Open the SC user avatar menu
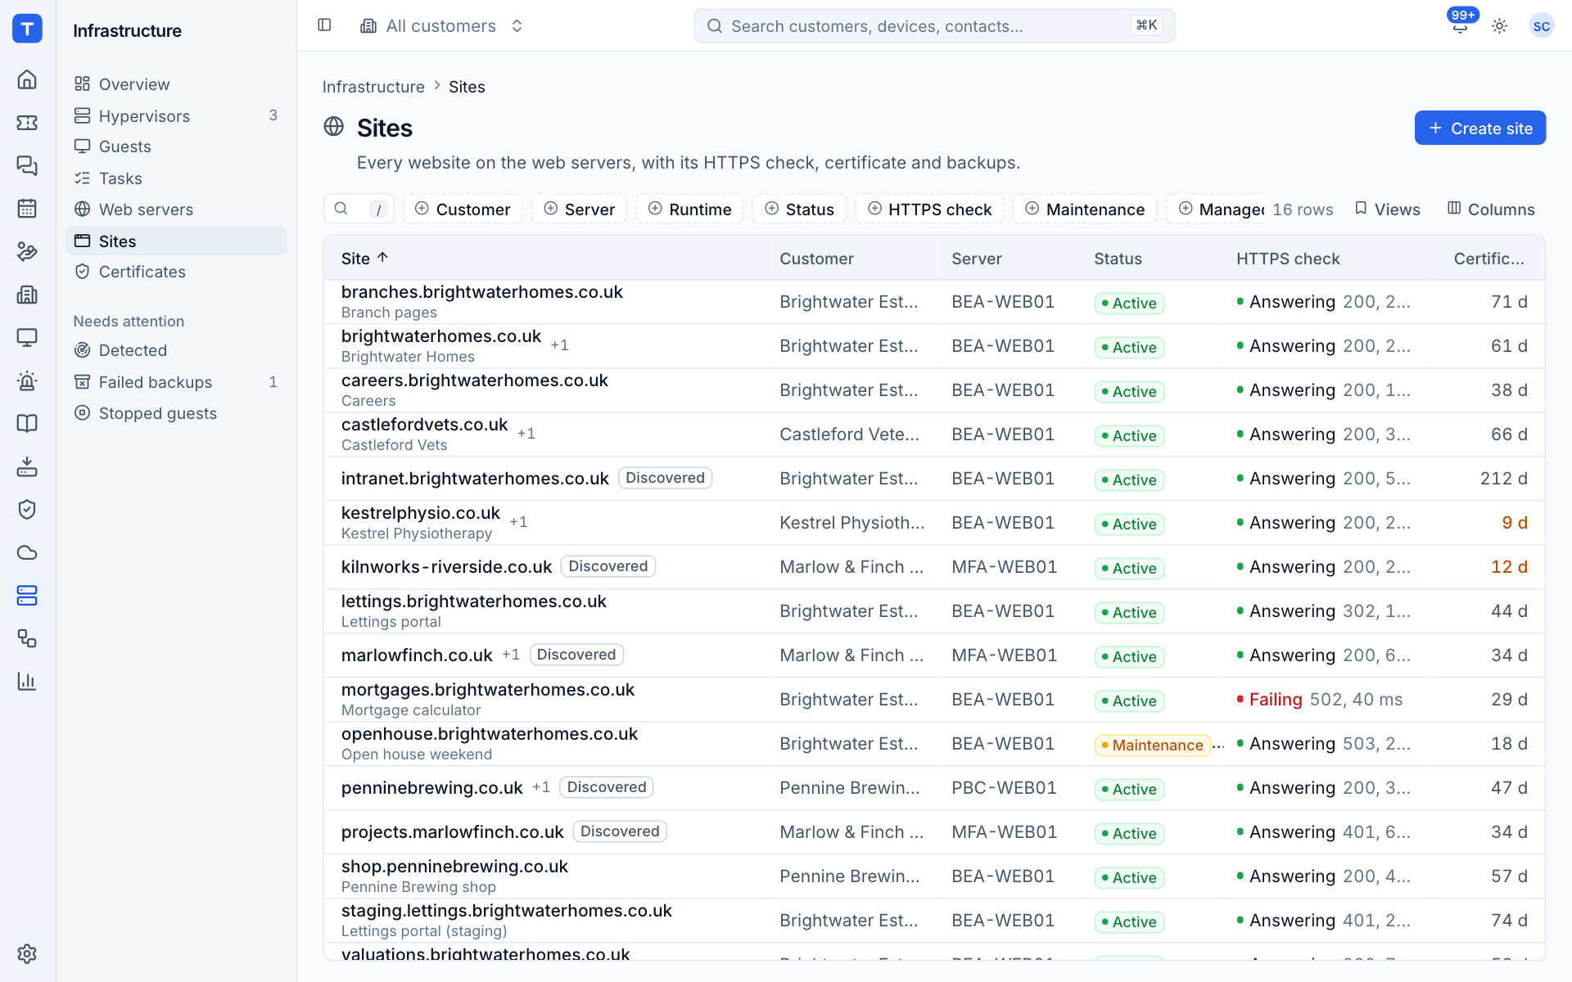The image size is (1572, 982). [x=1541, y=26]
